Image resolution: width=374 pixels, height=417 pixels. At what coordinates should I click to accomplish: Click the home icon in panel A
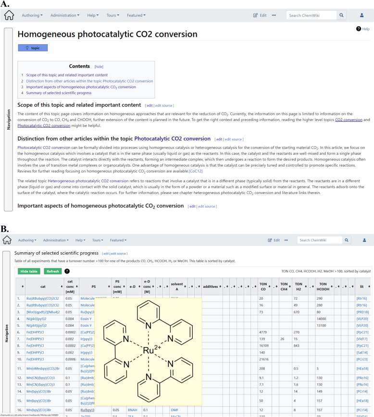9,15
